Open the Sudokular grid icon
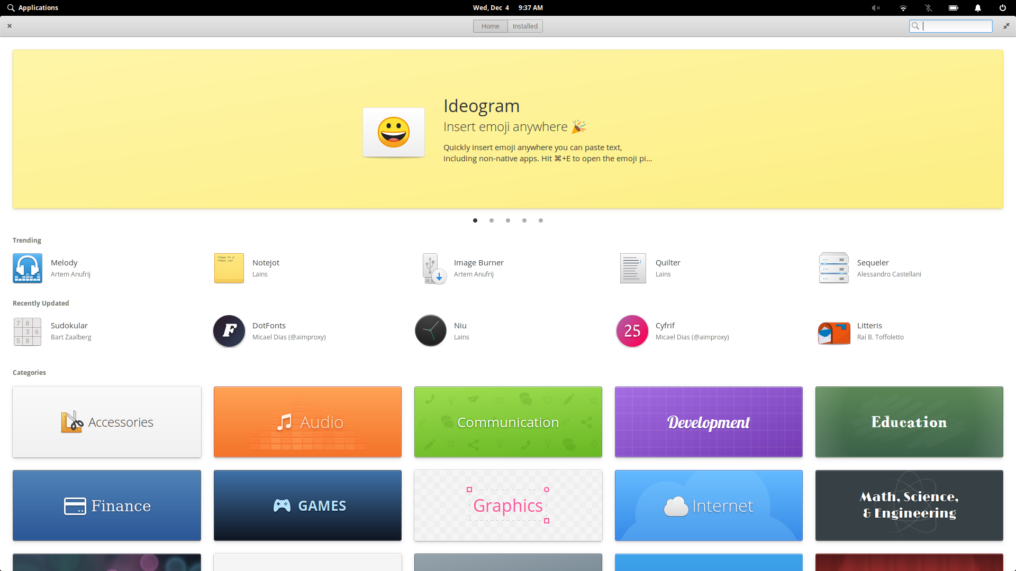The image size is (1016, 571). pyautogui.click(x=28, y=331)
